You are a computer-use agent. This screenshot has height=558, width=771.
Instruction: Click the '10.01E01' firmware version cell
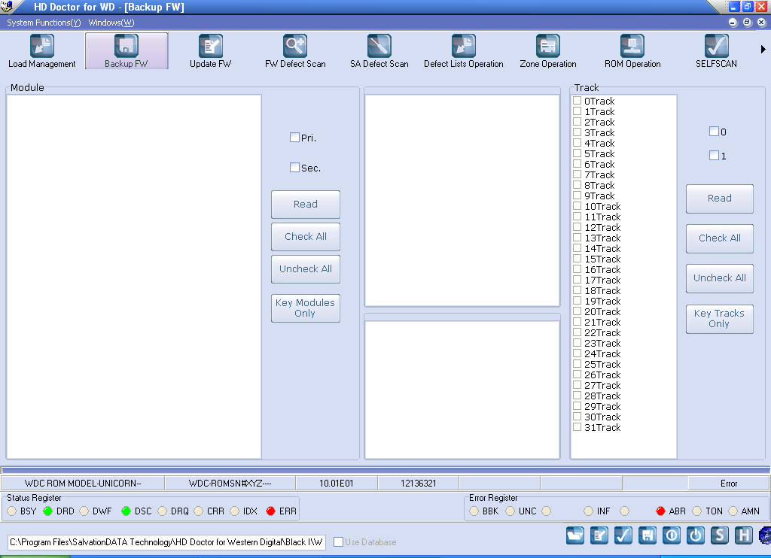pos(337,484)
